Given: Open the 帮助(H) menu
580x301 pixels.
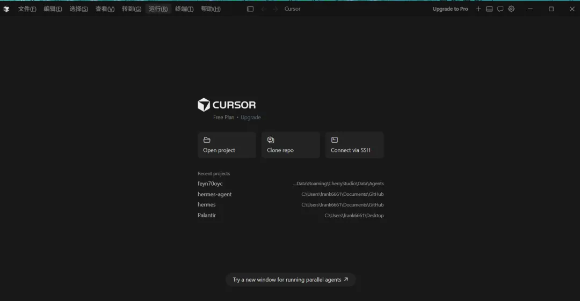Looking at the screenshot, I should (211, 9).
